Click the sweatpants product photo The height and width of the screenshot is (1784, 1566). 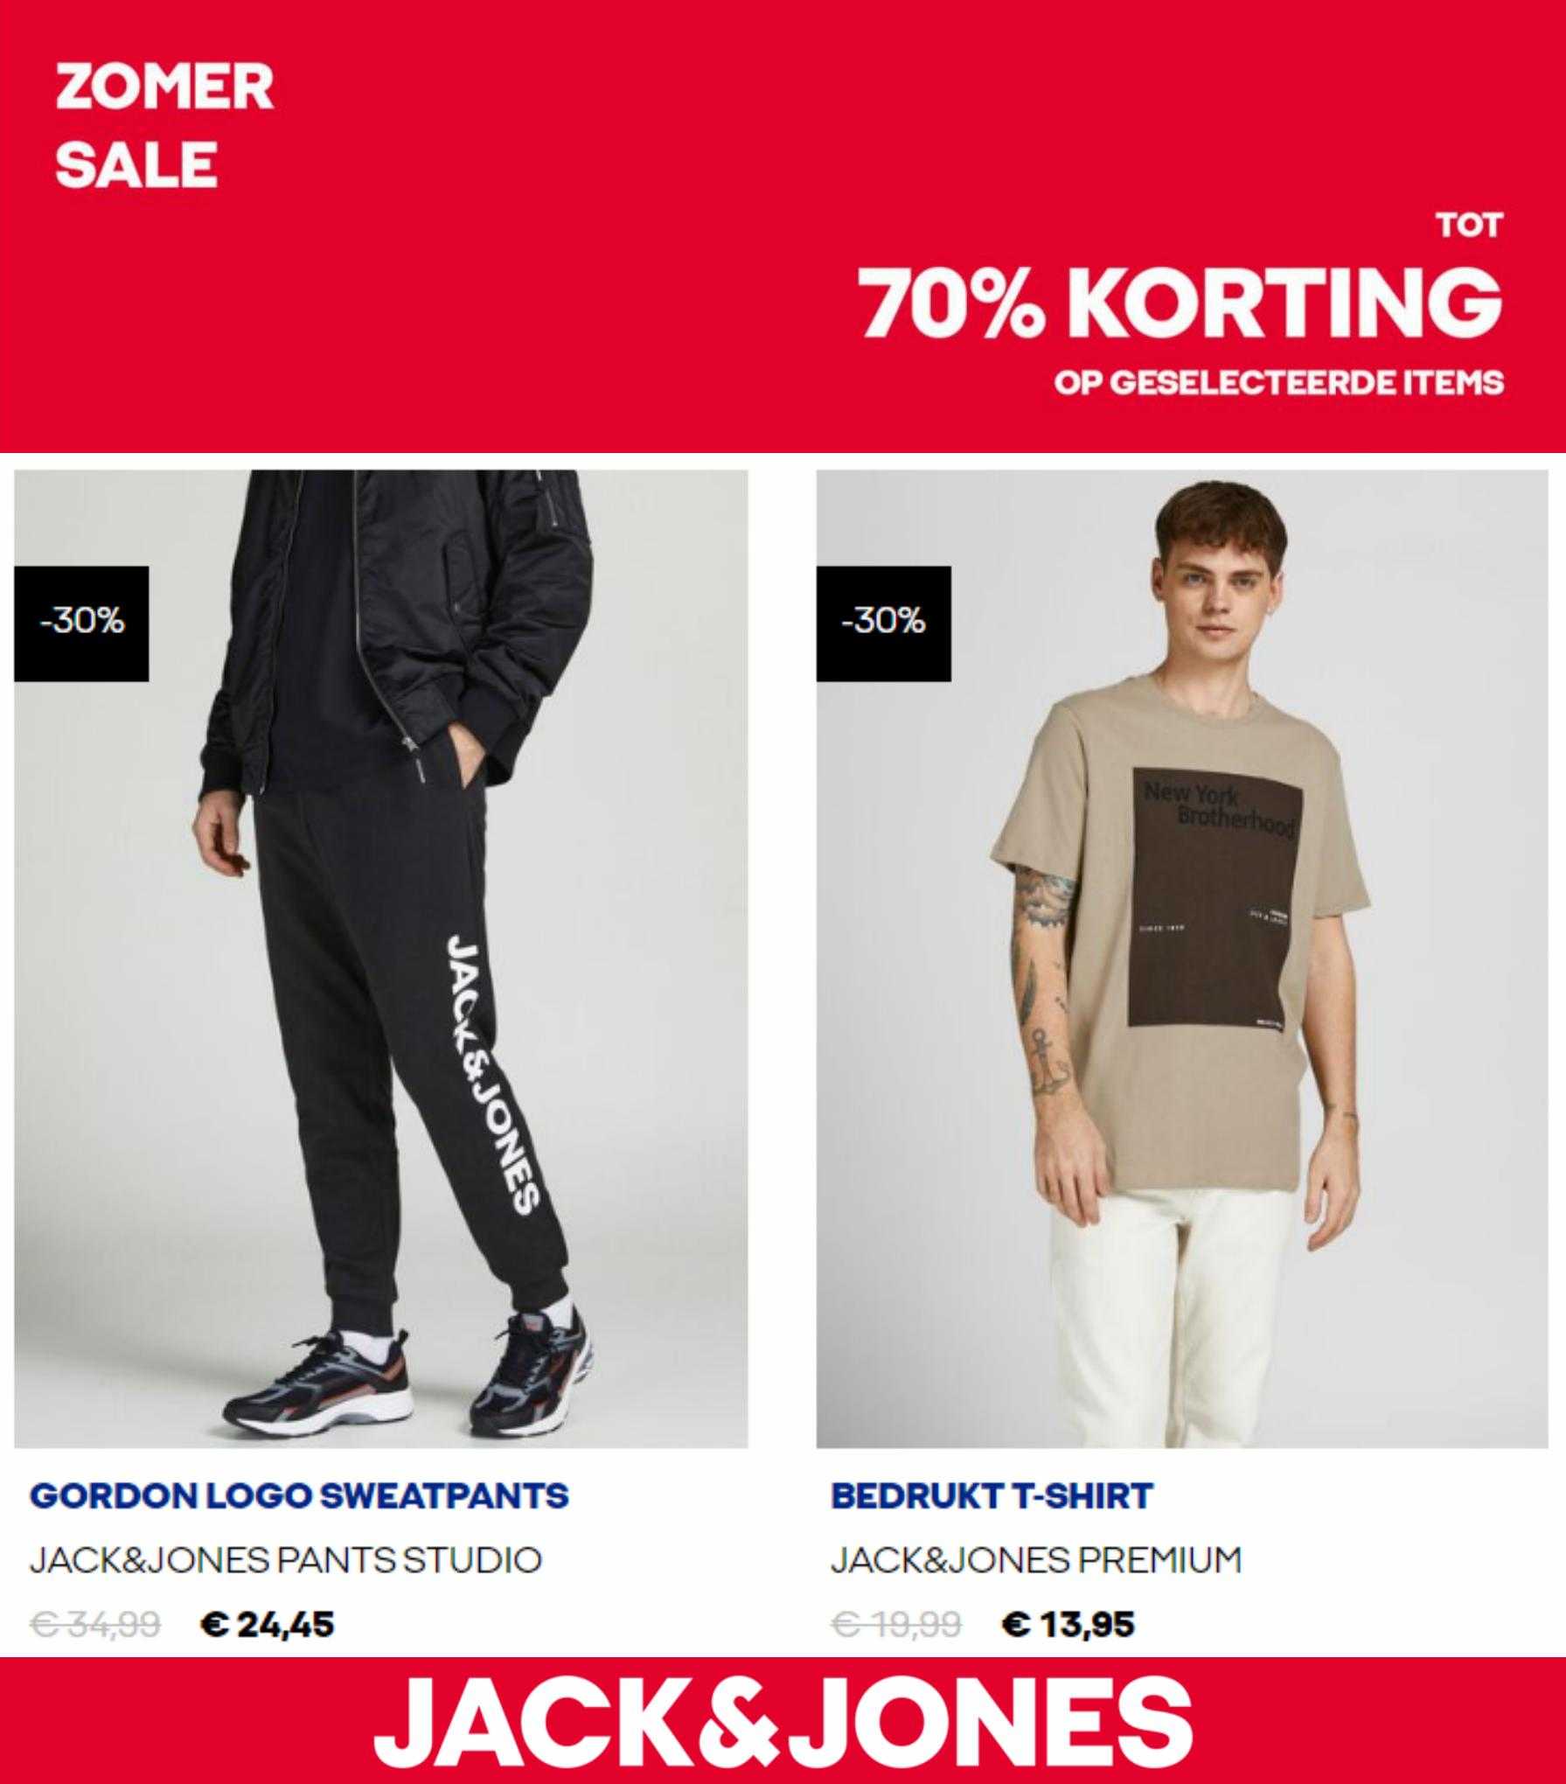380,959
